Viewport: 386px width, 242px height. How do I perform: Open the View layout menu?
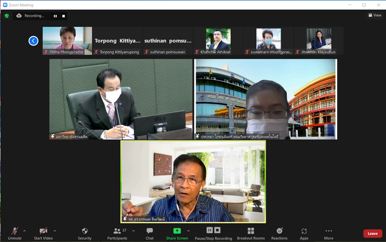click(x=375, y=15)
